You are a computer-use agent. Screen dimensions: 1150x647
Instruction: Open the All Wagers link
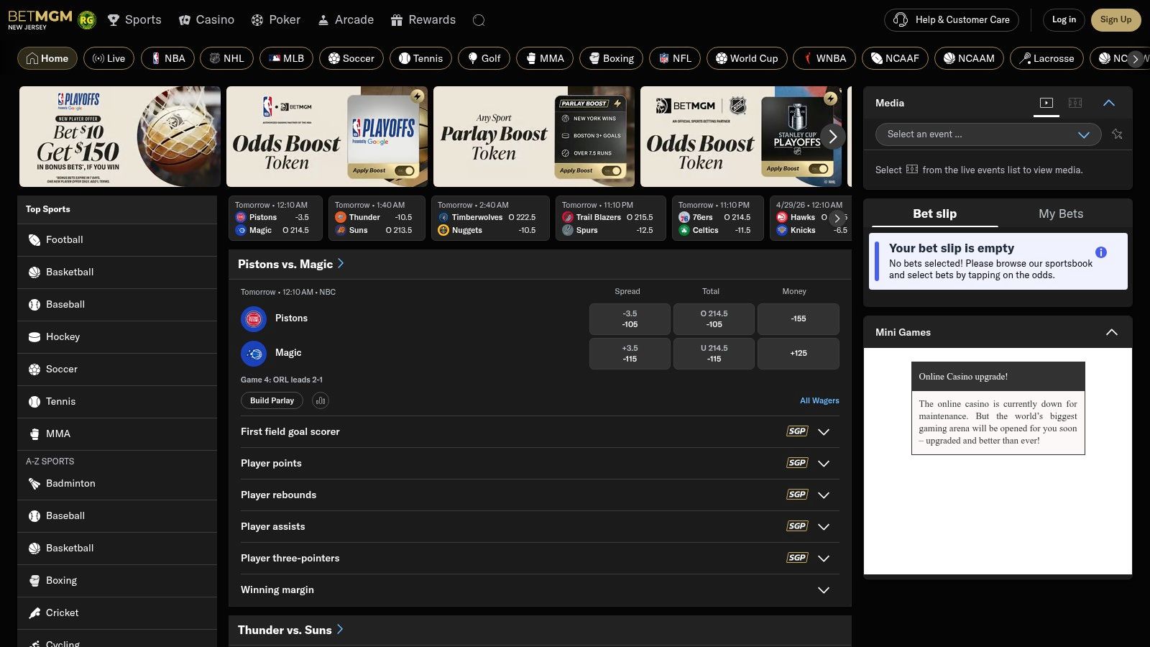coord(819,400)
